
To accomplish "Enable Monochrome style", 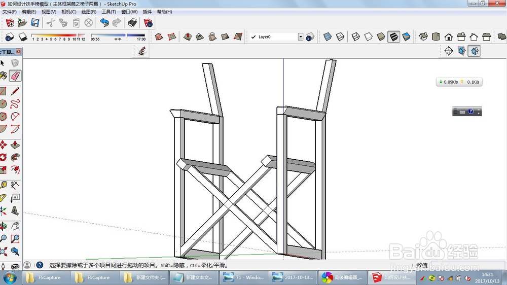I will click(407, 37).
